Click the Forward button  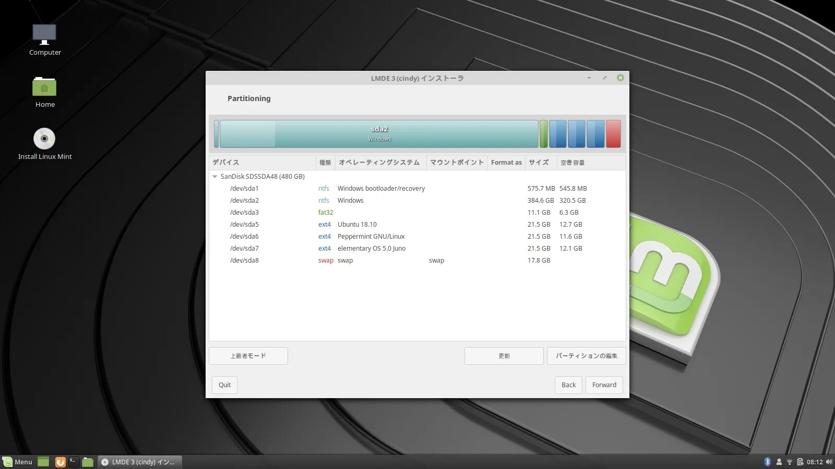pyautogui.click(x=604, y=385)
